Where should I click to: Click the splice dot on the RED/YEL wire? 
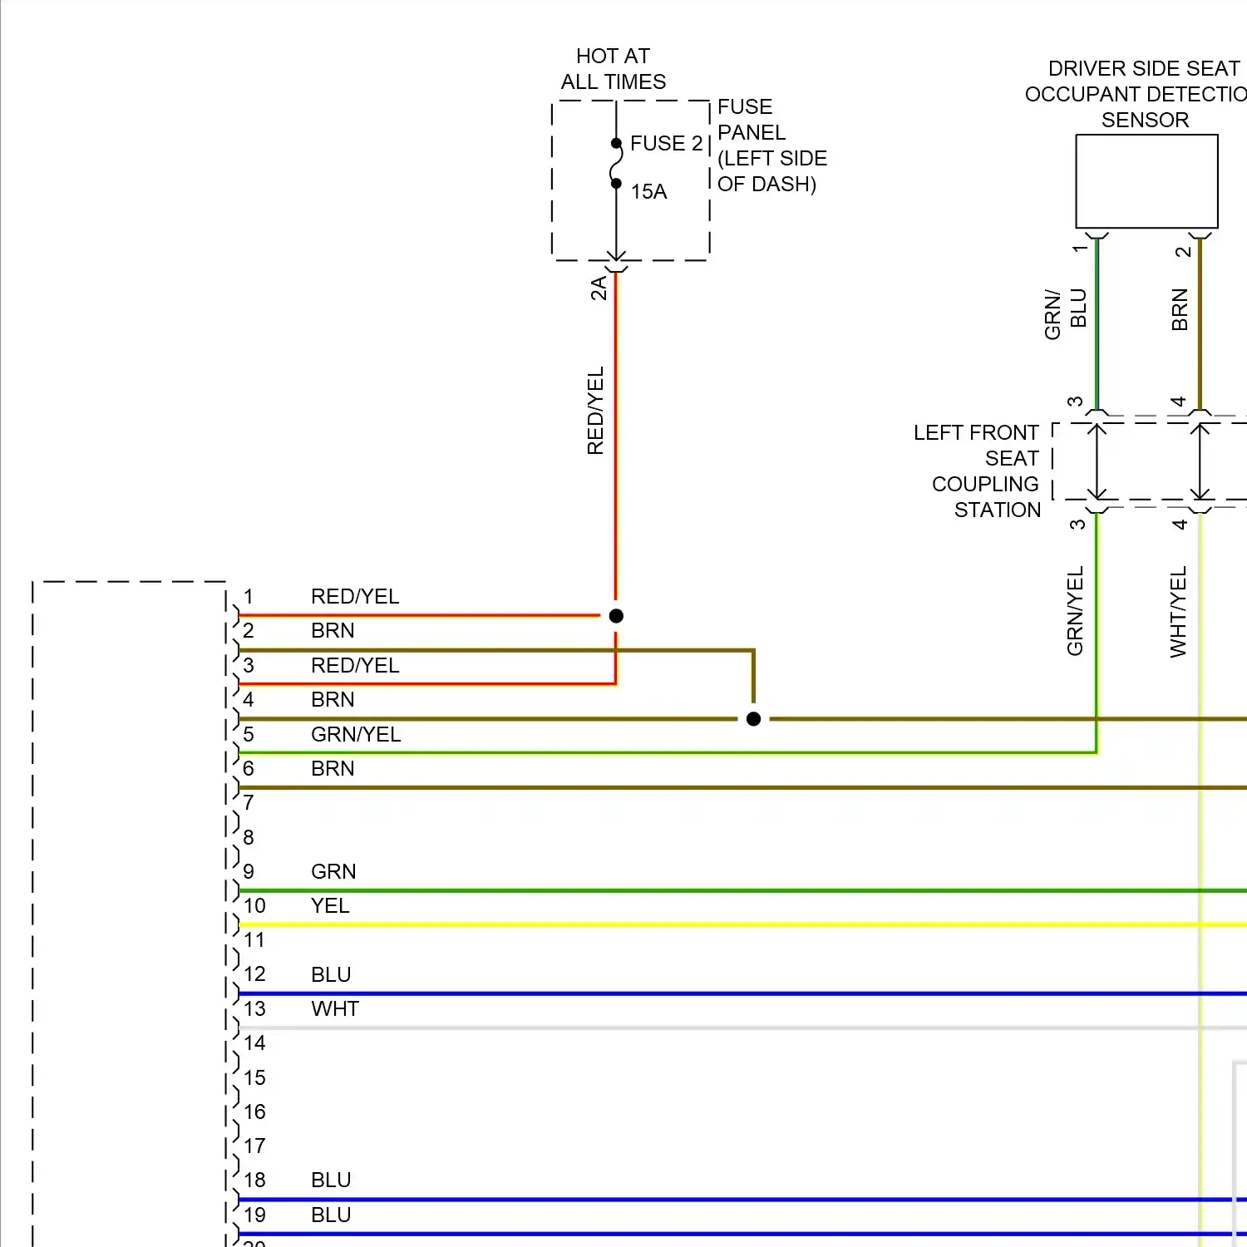616,616
